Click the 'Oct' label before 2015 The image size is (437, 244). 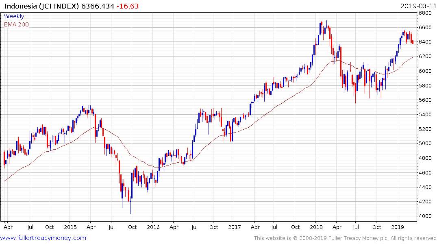coord(49,227)
